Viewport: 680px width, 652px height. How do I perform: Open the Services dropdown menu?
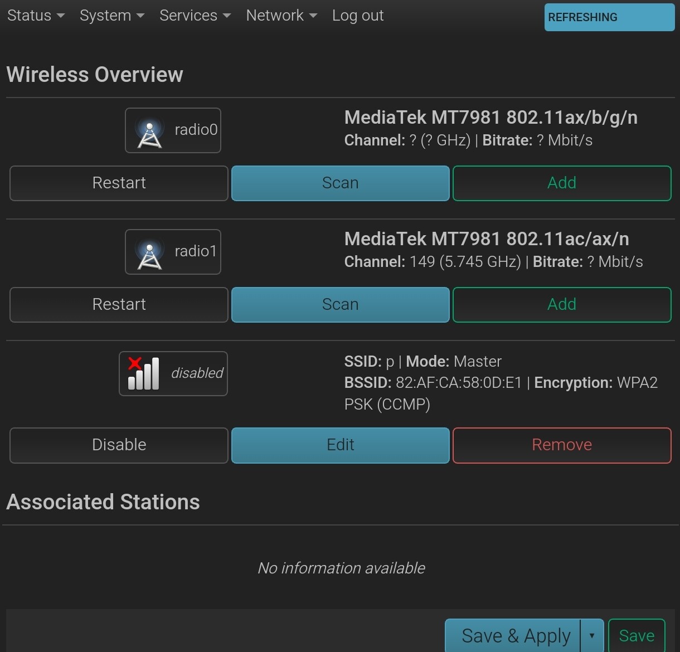point(195,16)
